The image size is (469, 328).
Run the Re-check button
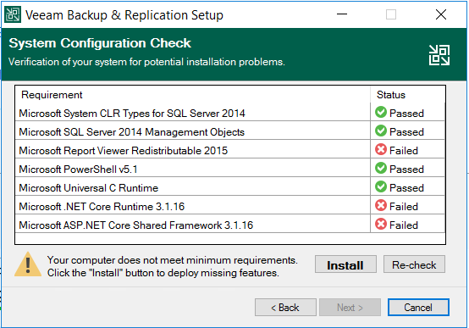414,264
